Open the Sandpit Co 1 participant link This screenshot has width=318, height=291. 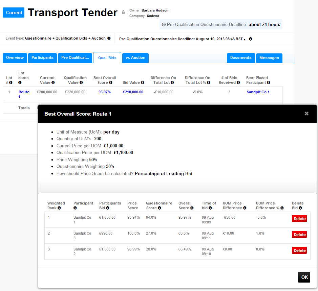point(258,92)
